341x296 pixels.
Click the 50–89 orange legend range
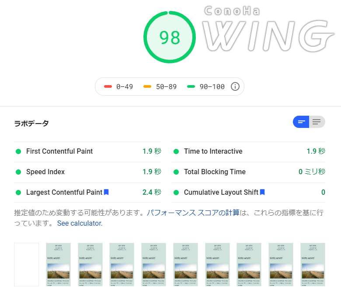coord(160,86)
